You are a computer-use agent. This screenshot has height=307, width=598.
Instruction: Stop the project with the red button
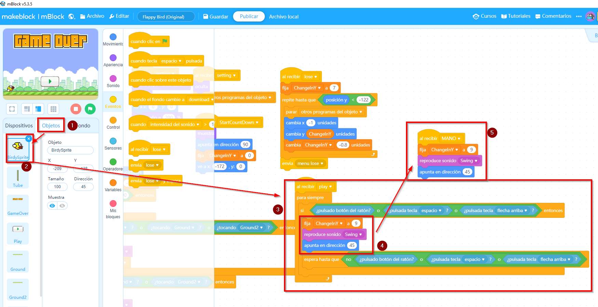(x=76, y=109)
